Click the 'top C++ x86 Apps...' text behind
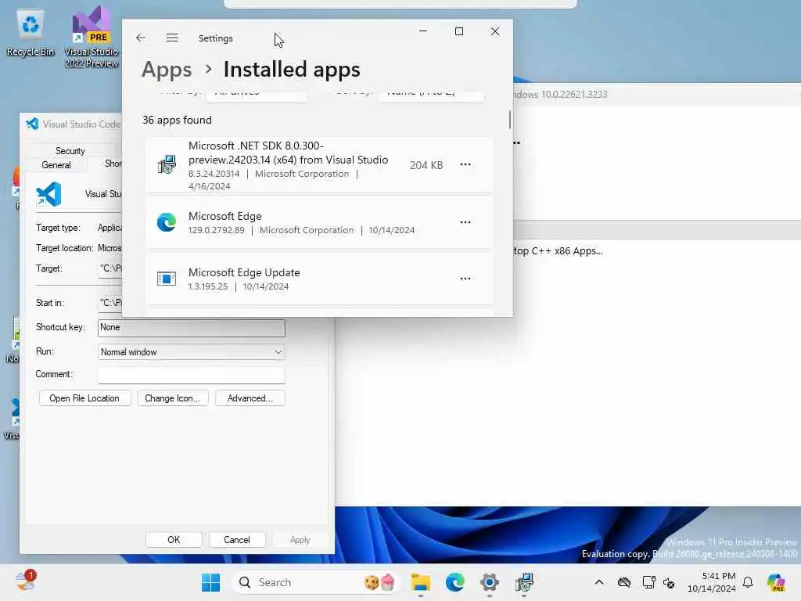Screen dimensions: 801x601 click(x=558, y=251)
